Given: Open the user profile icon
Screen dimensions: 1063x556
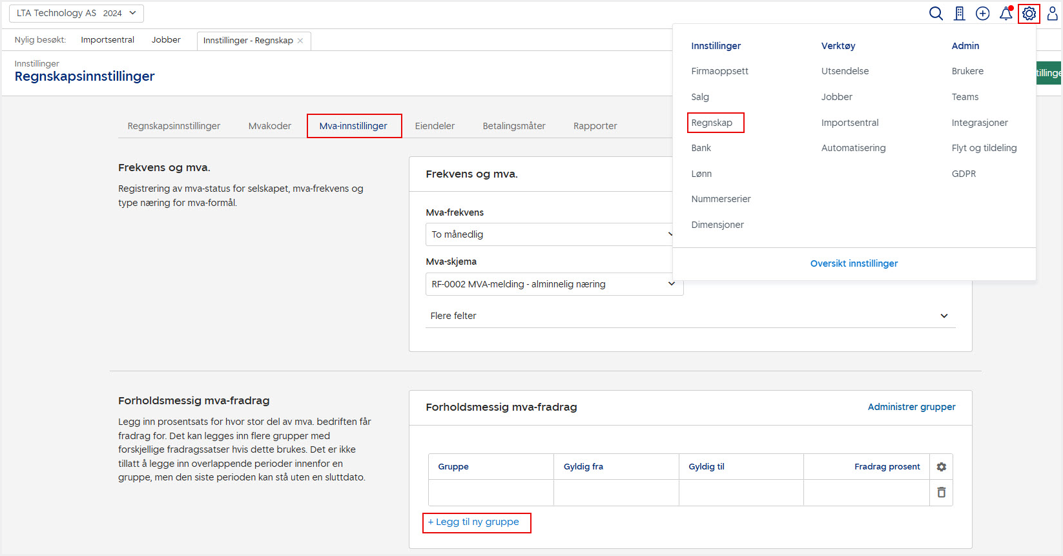Looking at the screenshot, I should pyautogui.click(x=1052, y=14).
